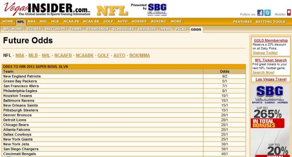
Task: Switch to the NEWS sub-tab
Action: point(166,29)
